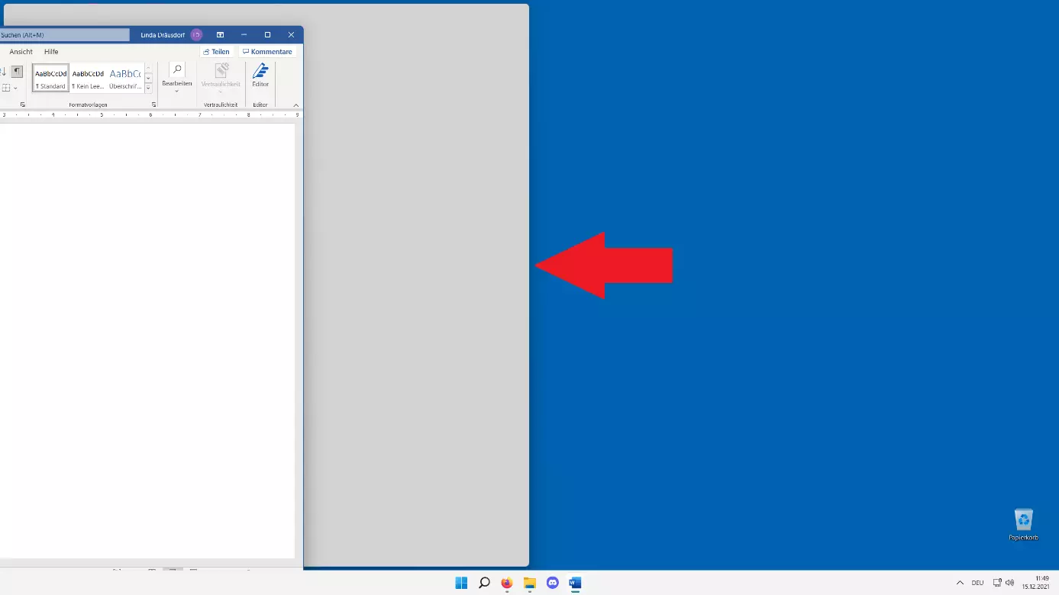The height and width of the screenshot is (595, 1059).
Task: Open the Editor proofing tool
Action: [x=260, y=76]
